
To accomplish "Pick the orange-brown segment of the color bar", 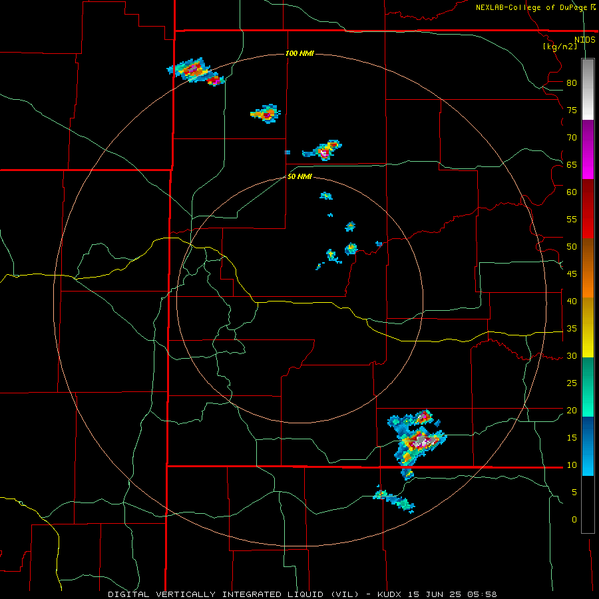I will tap(588, 268).
